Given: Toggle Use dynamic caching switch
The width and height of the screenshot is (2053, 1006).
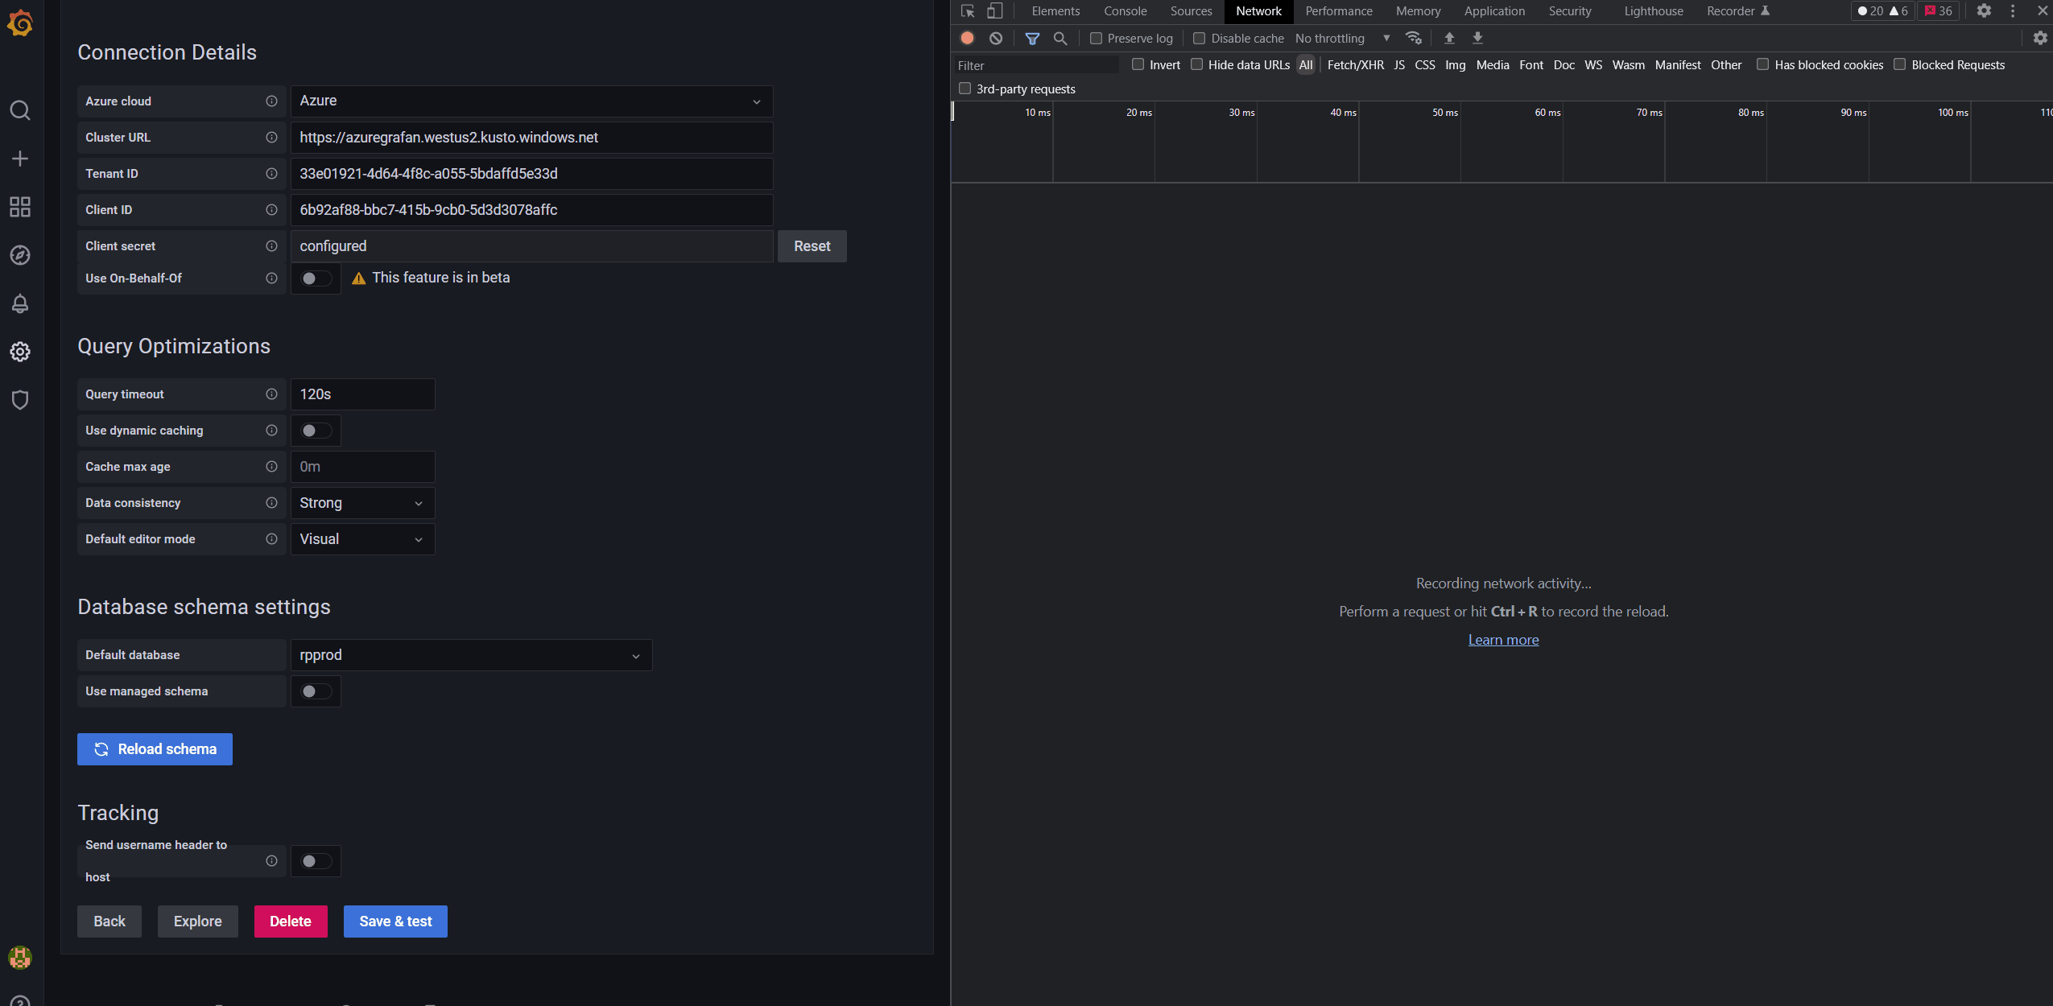Looking at the screenshot, I should tap(316, 431).
